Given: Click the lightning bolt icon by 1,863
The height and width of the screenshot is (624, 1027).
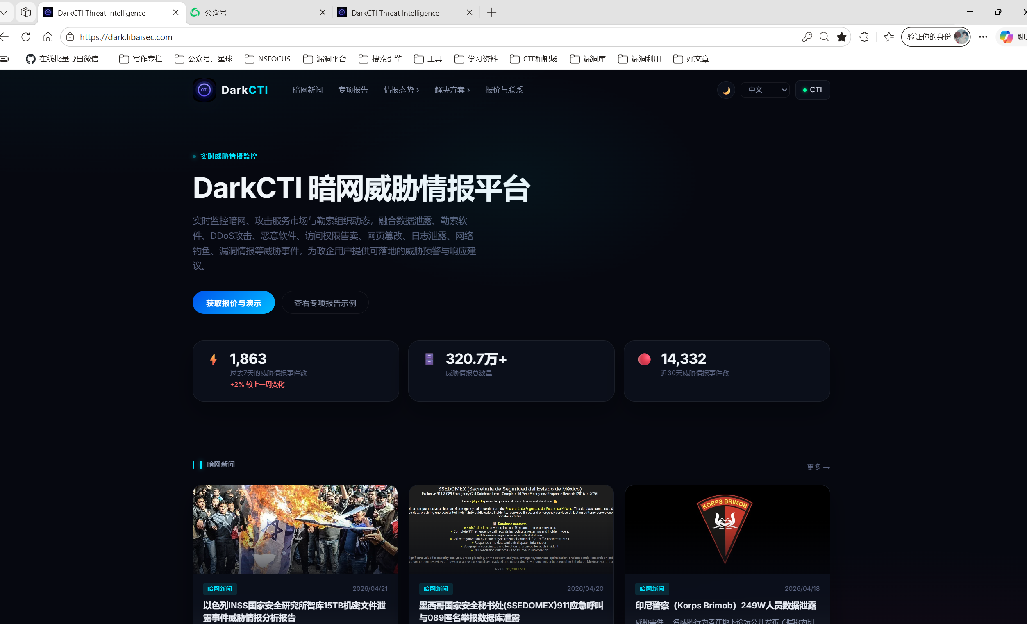Looking at the screenshot, I should click(x=214, y=359).
